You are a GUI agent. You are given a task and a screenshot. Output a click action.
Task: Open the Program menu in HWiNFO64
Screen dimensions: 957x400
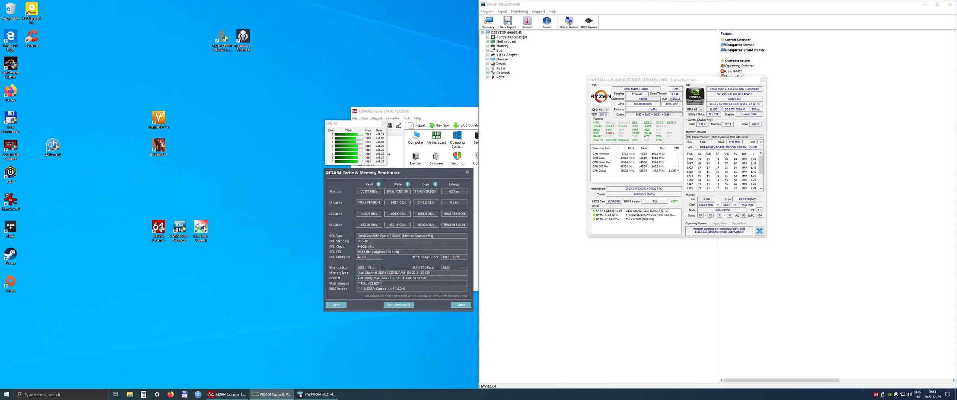(x=487, y=12)
